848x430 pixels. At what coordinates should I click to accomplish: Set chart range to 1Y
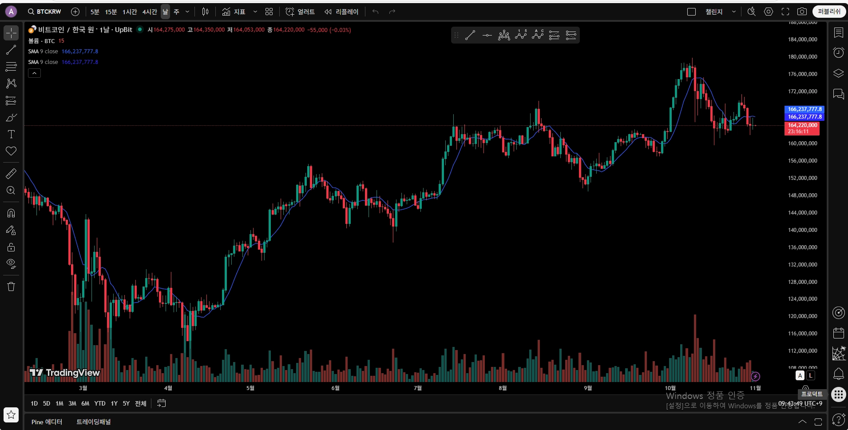[114, 403]
